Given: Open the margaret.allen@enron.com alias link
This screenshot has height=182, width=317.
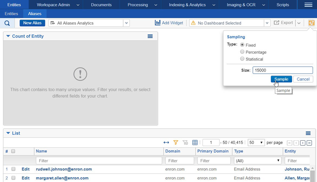Looking at the screenshot, I should [x=62, y=178].
